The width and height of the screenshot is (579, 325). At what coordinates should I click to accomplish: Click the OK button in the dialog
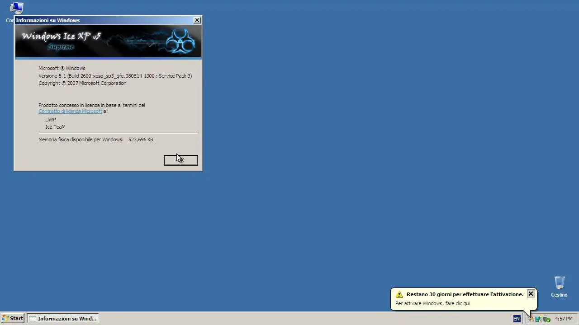pos(181,160)
